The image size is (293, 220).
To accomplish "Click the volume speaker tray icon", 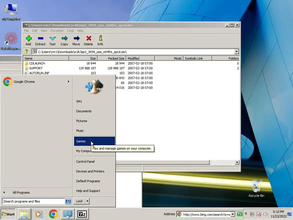I will click(x=266, y=214).
